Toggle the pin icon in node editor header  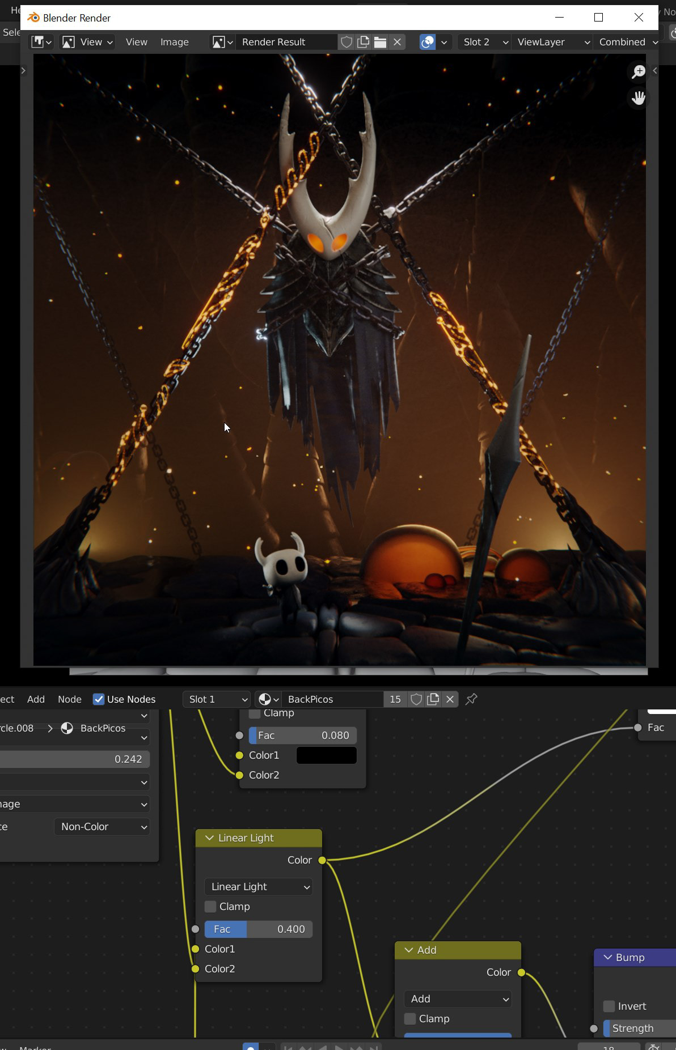tap(471, 699)
